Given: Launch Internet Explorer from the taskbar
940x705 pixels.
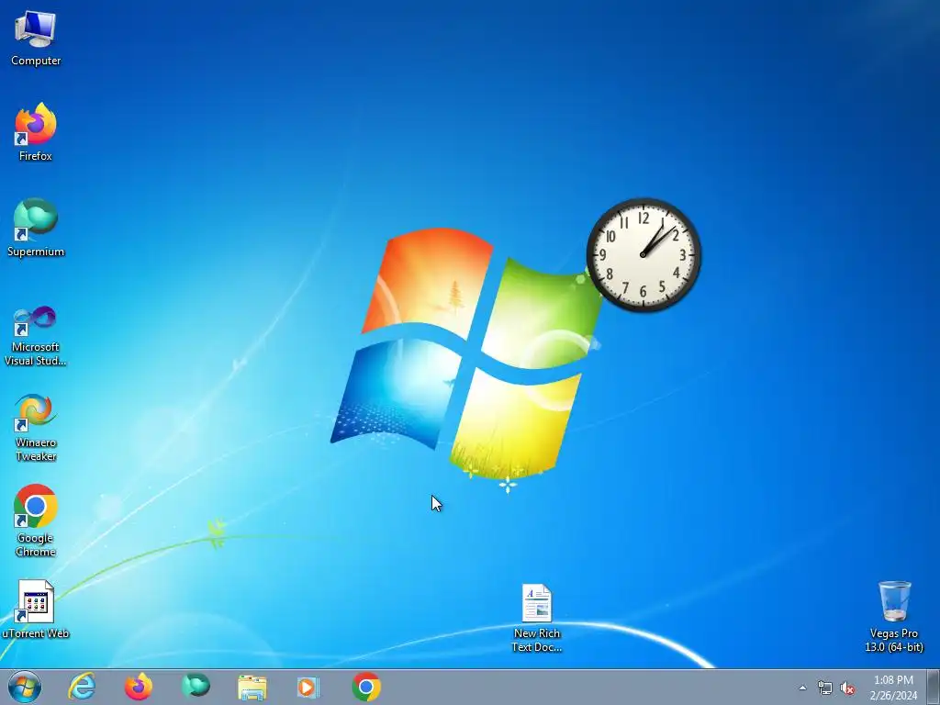Looking at the screenshot, I should click(82, 687).
